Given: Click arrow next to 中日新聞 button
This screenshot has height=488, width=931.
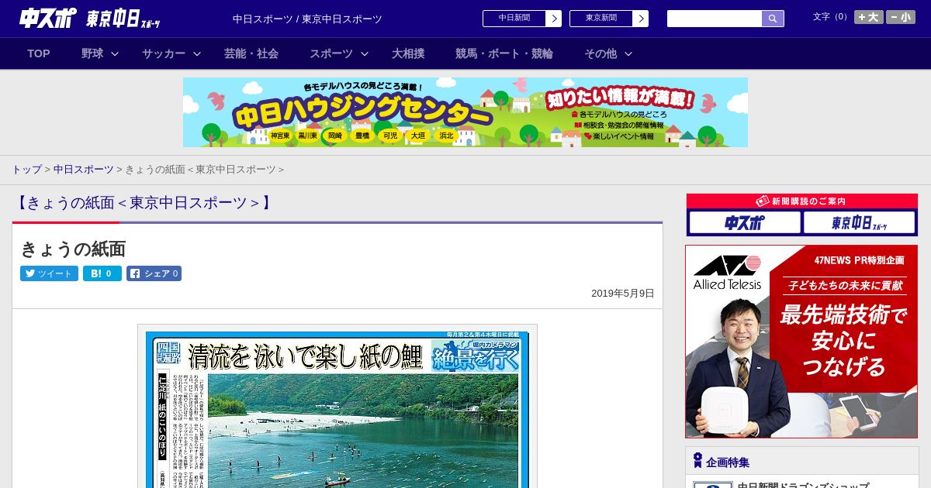Looking at the screenshot, I should (x=554, y=19).
